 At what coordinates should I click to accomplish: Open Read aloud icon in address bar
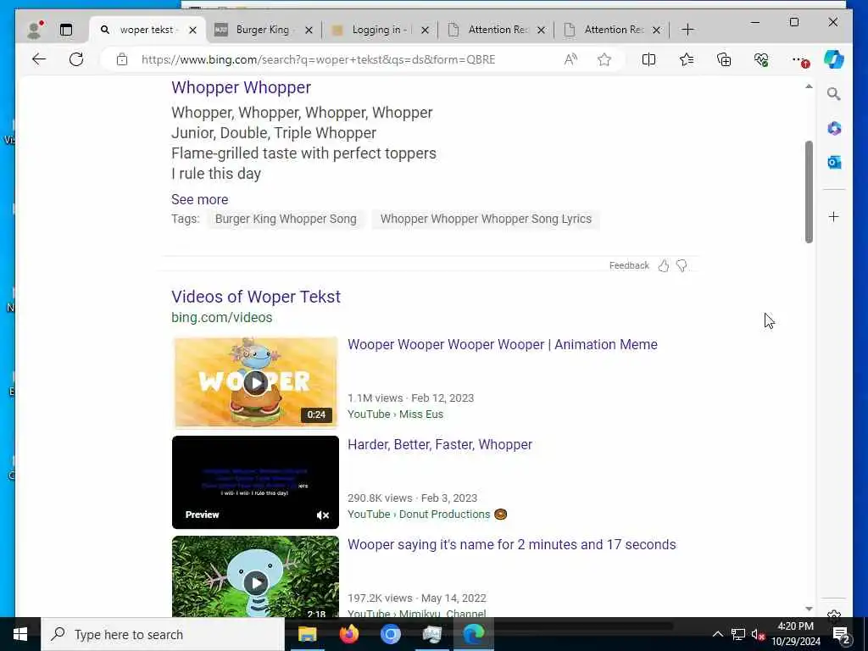coord(570,59)
